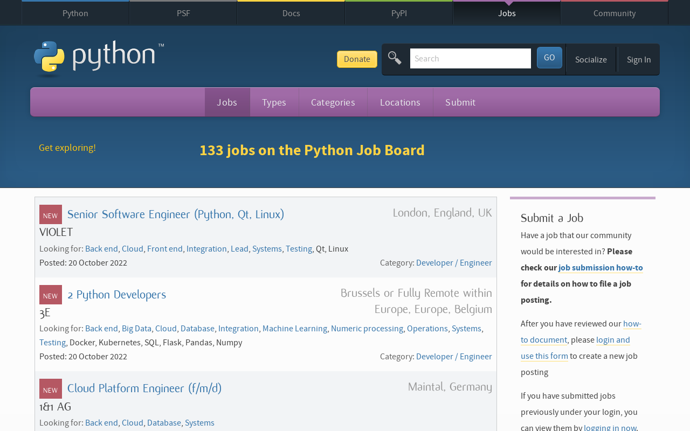Open the job submission how-to link
This screenshot has width=690, height=431.
pyautogui.click(x=601, y=268)
